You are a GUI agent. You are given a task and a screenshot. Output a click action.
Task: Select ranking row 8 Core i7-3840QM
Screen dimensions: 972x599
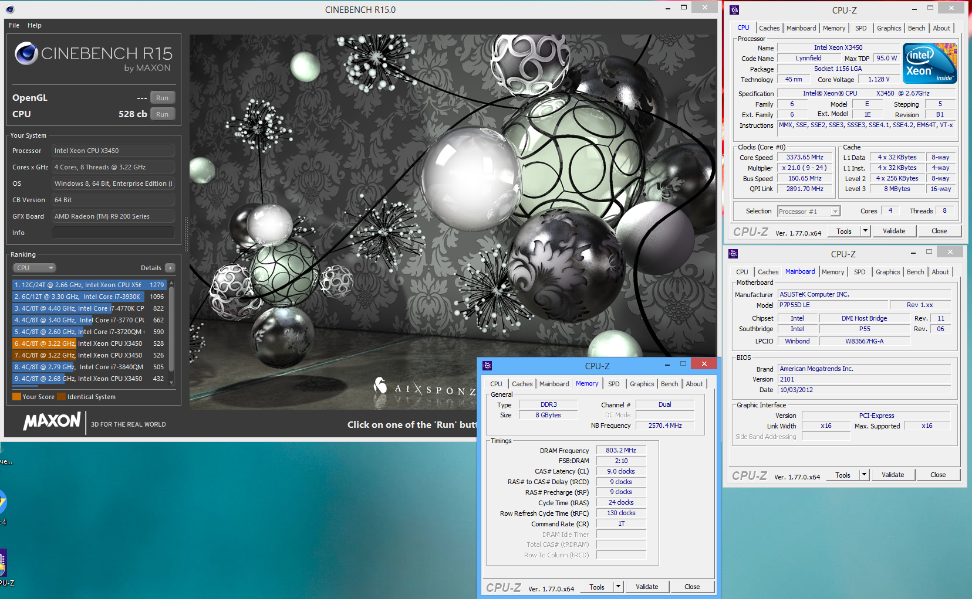[90, 367]
